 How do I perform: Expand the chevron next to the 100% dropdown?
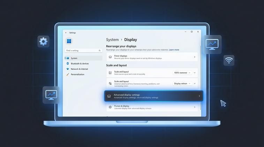195,73
